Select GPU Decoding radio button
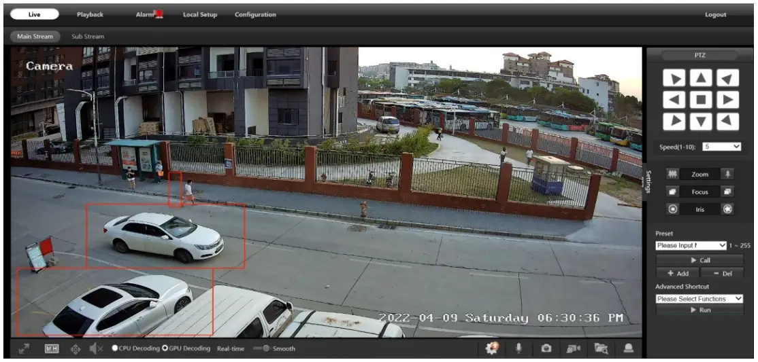The height and width of the screenshot is (362, 758). point(165,348)
